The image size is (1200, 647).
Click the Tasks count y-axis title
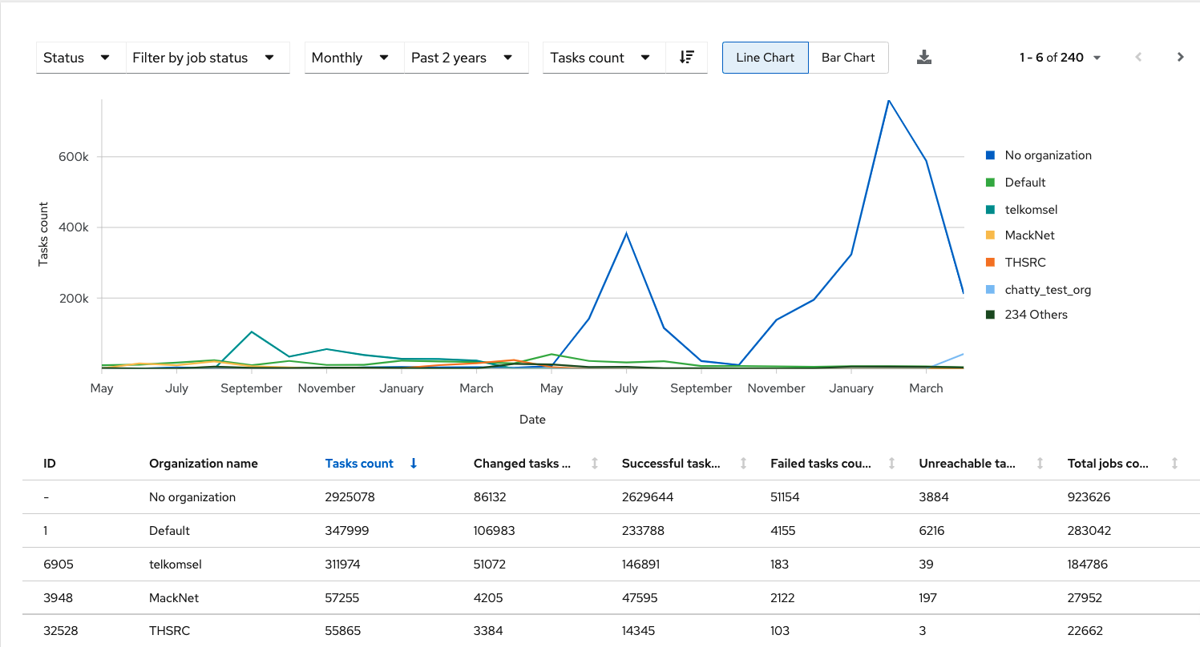coord(44,234)
